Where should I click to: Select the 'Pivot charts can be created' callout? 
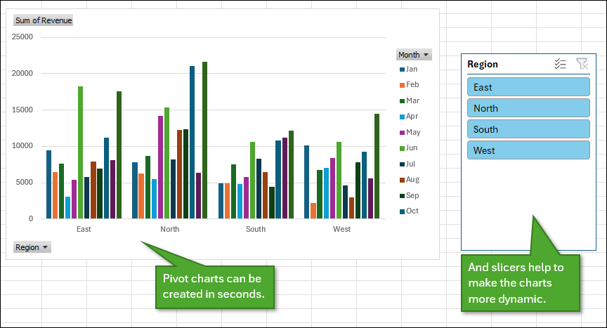214,286
